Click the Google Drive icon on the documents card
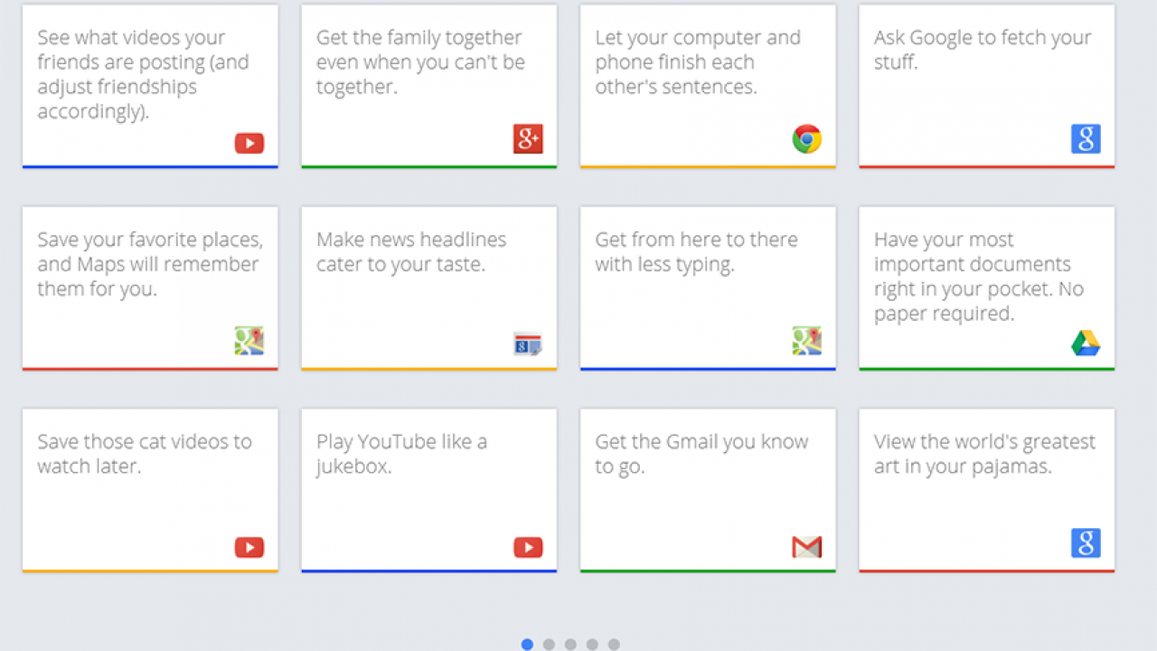 point(1086,344)
